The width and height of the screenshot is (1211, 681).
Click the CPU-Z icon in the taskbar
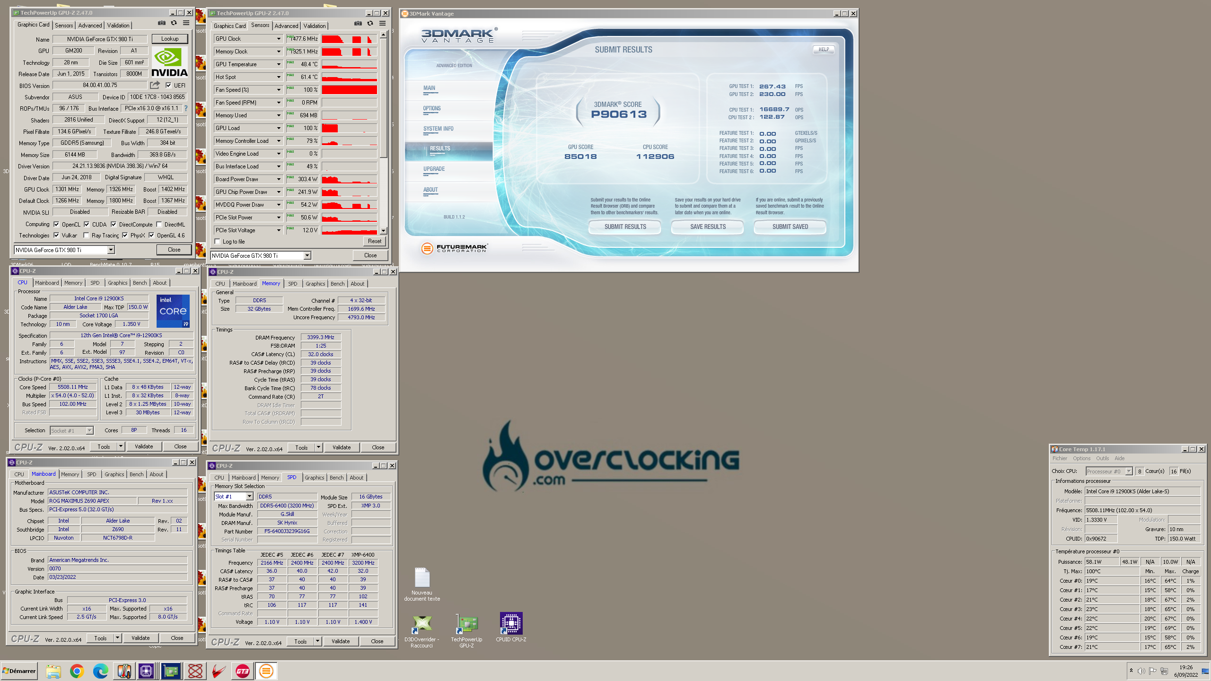click(x=147, y=671)
